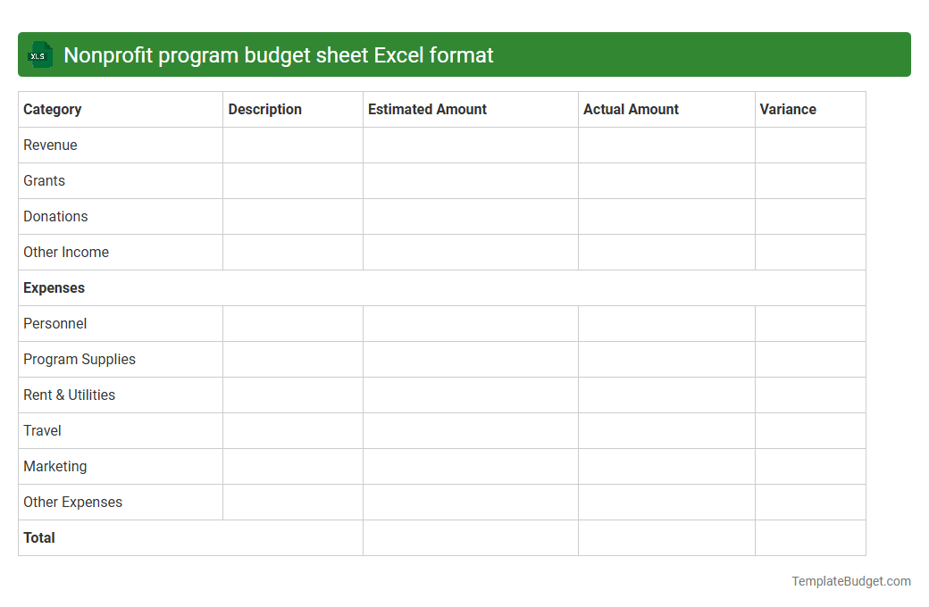Click the Description column header
929x607 pixels.
(x=264, y=109)
